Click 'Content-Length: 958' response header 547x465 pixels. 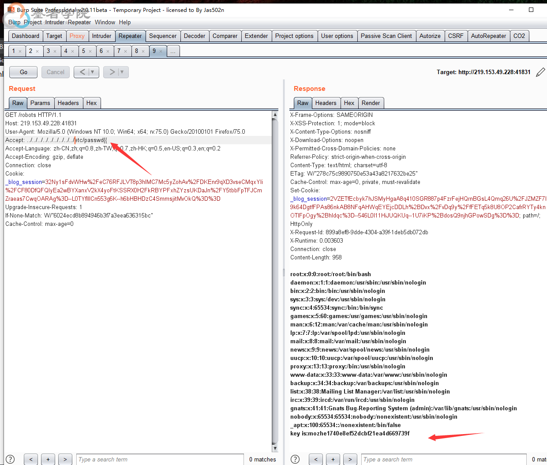[316, 258]
